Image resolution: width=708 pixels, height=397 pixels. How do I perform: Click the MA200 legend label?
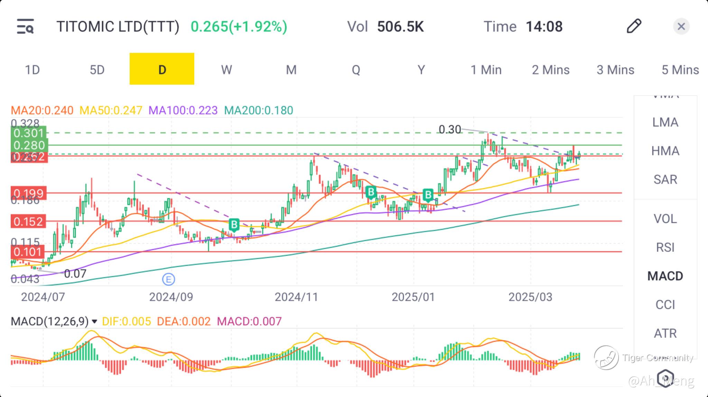(258, 110)
